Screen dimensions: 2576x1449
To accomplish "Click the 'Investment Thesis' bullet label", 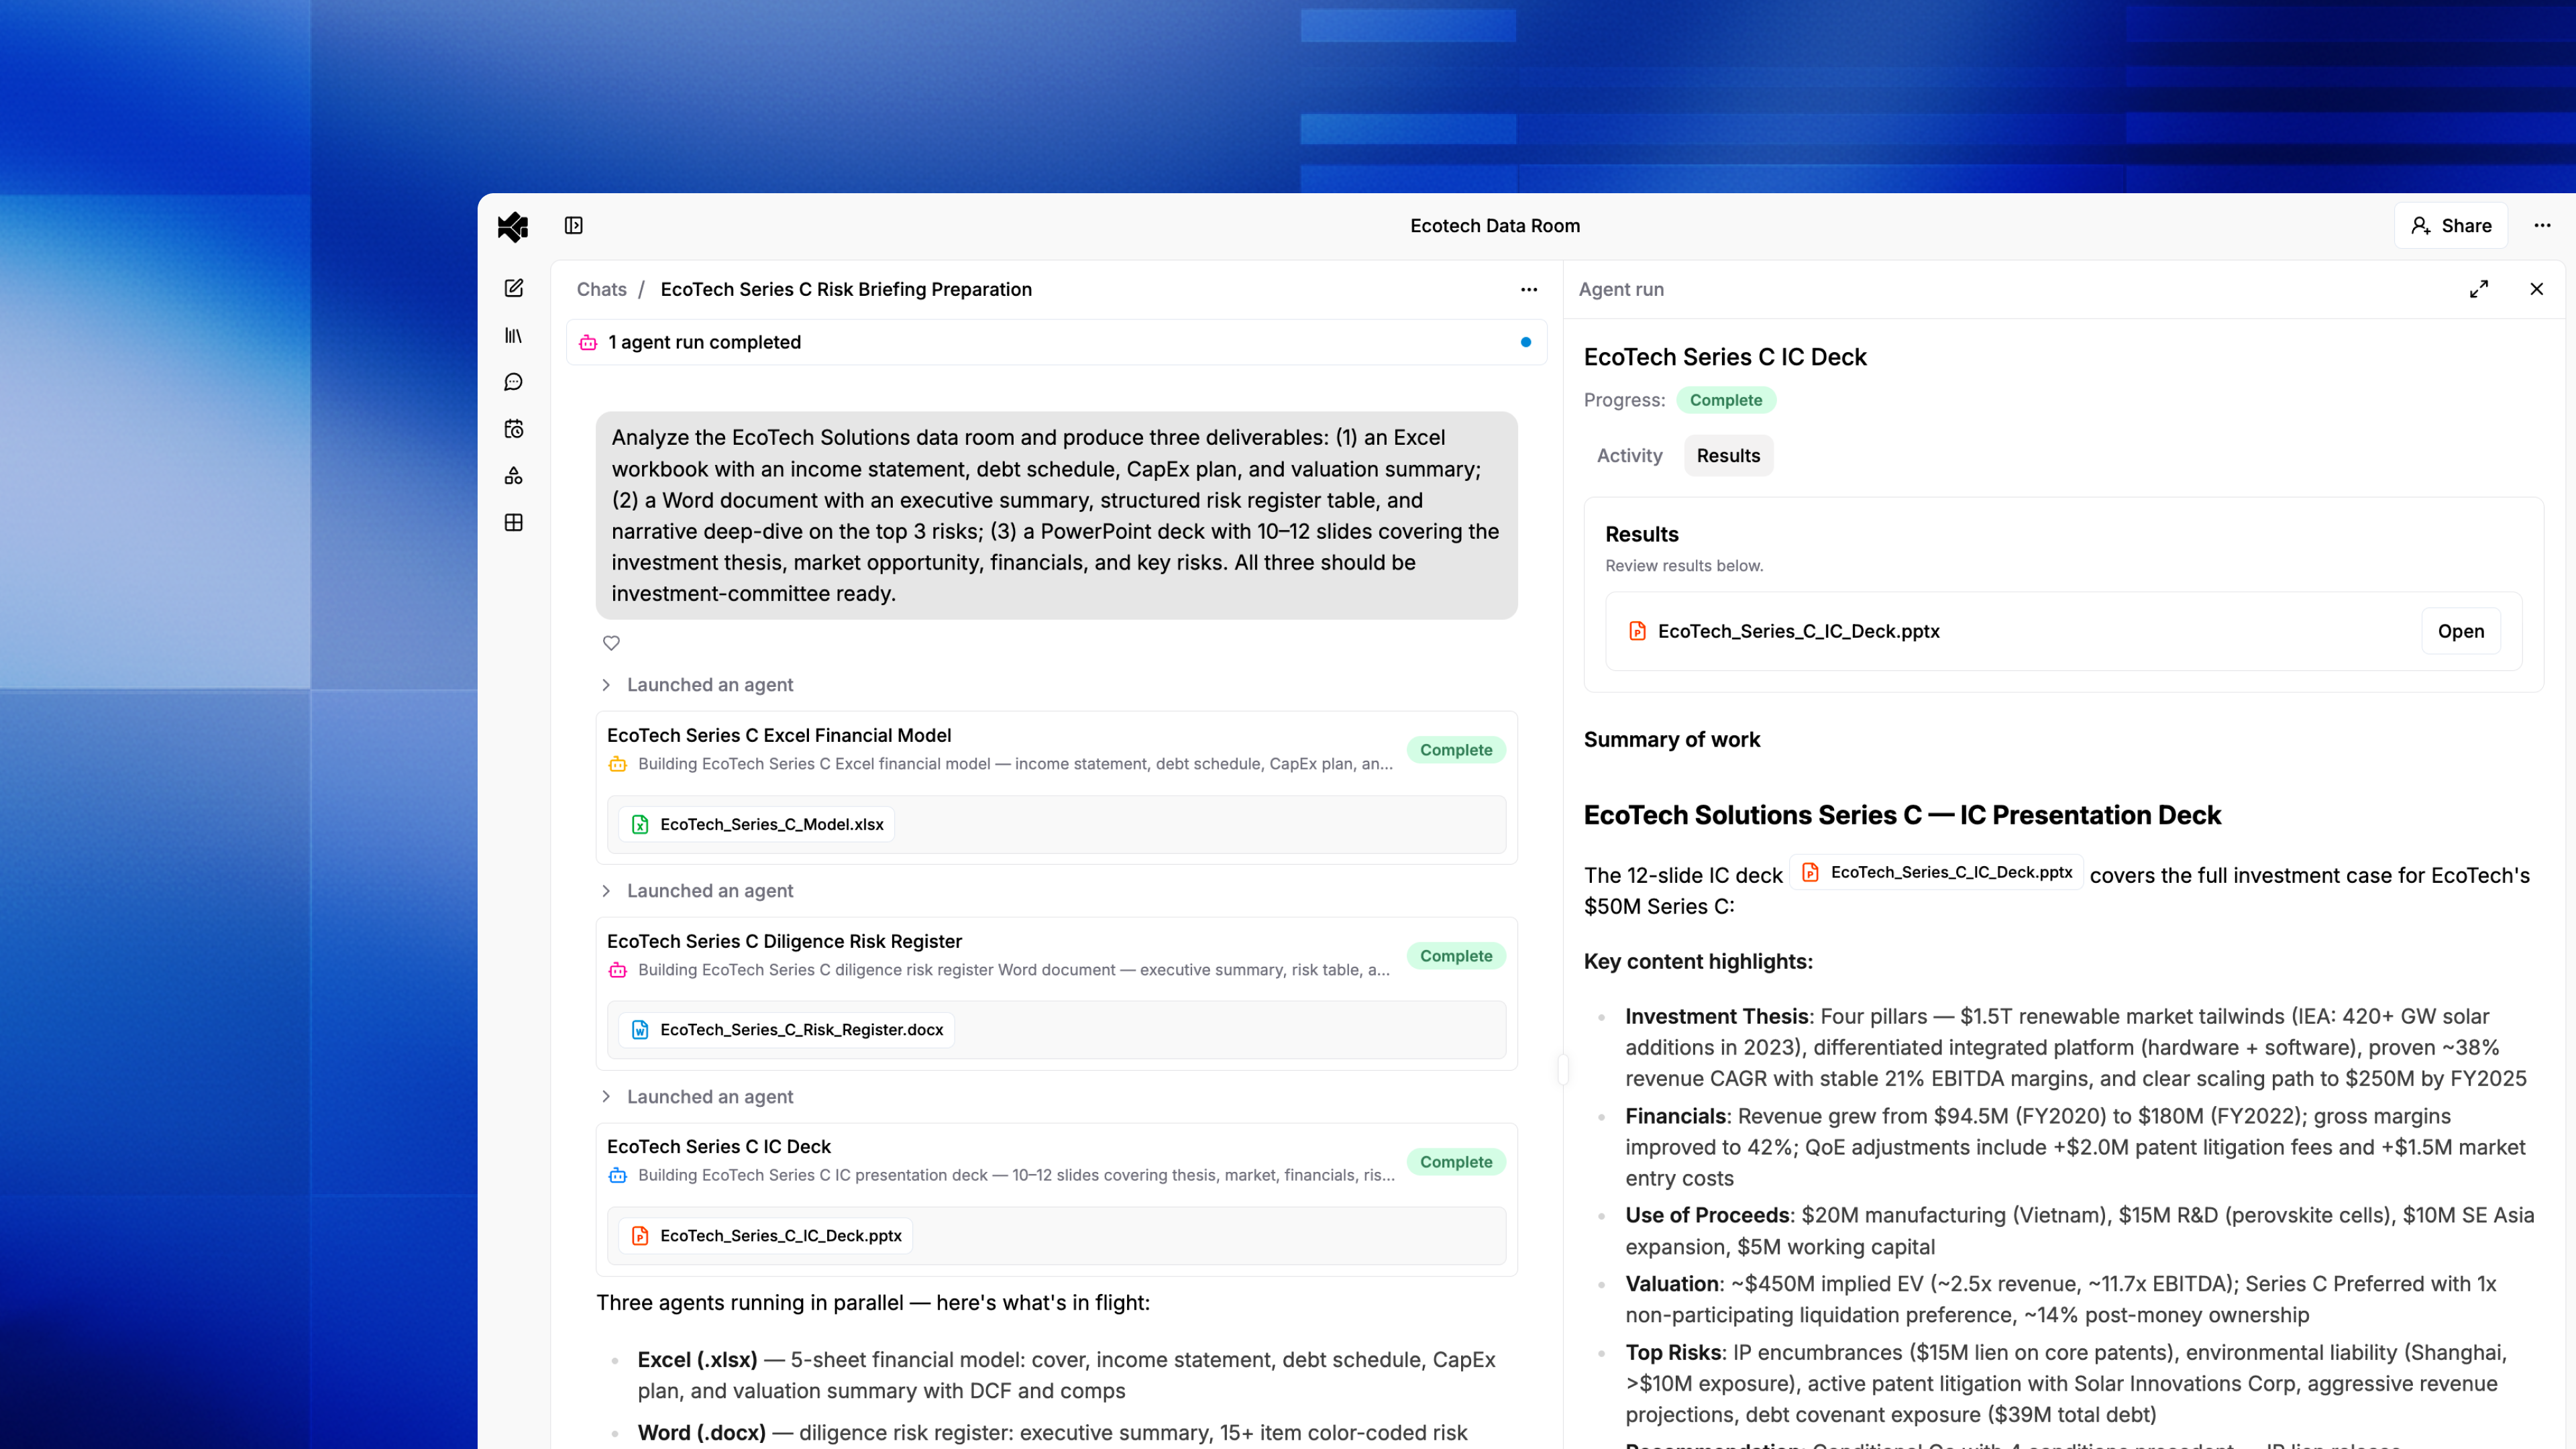I will tap(1716, 1017).
